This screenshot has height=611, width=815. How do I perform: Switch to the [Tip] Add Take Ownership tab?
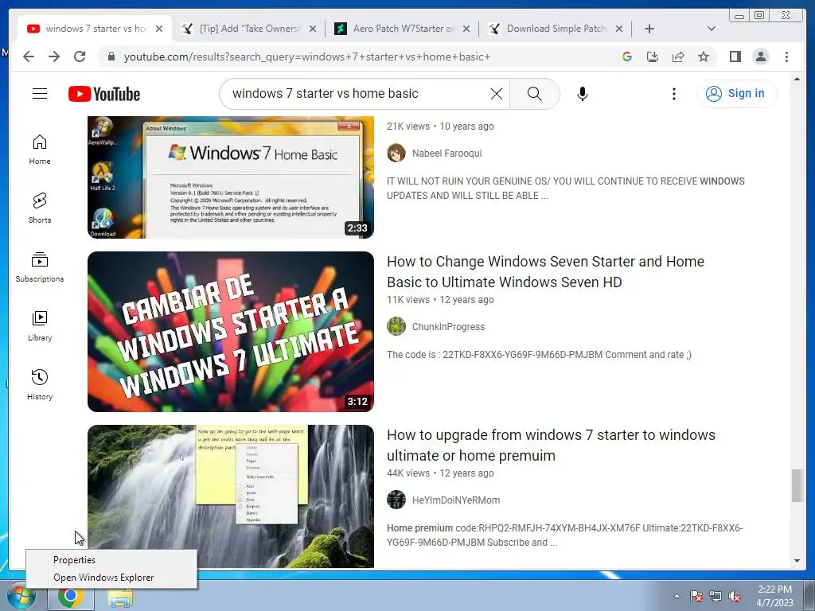point(248,29)
